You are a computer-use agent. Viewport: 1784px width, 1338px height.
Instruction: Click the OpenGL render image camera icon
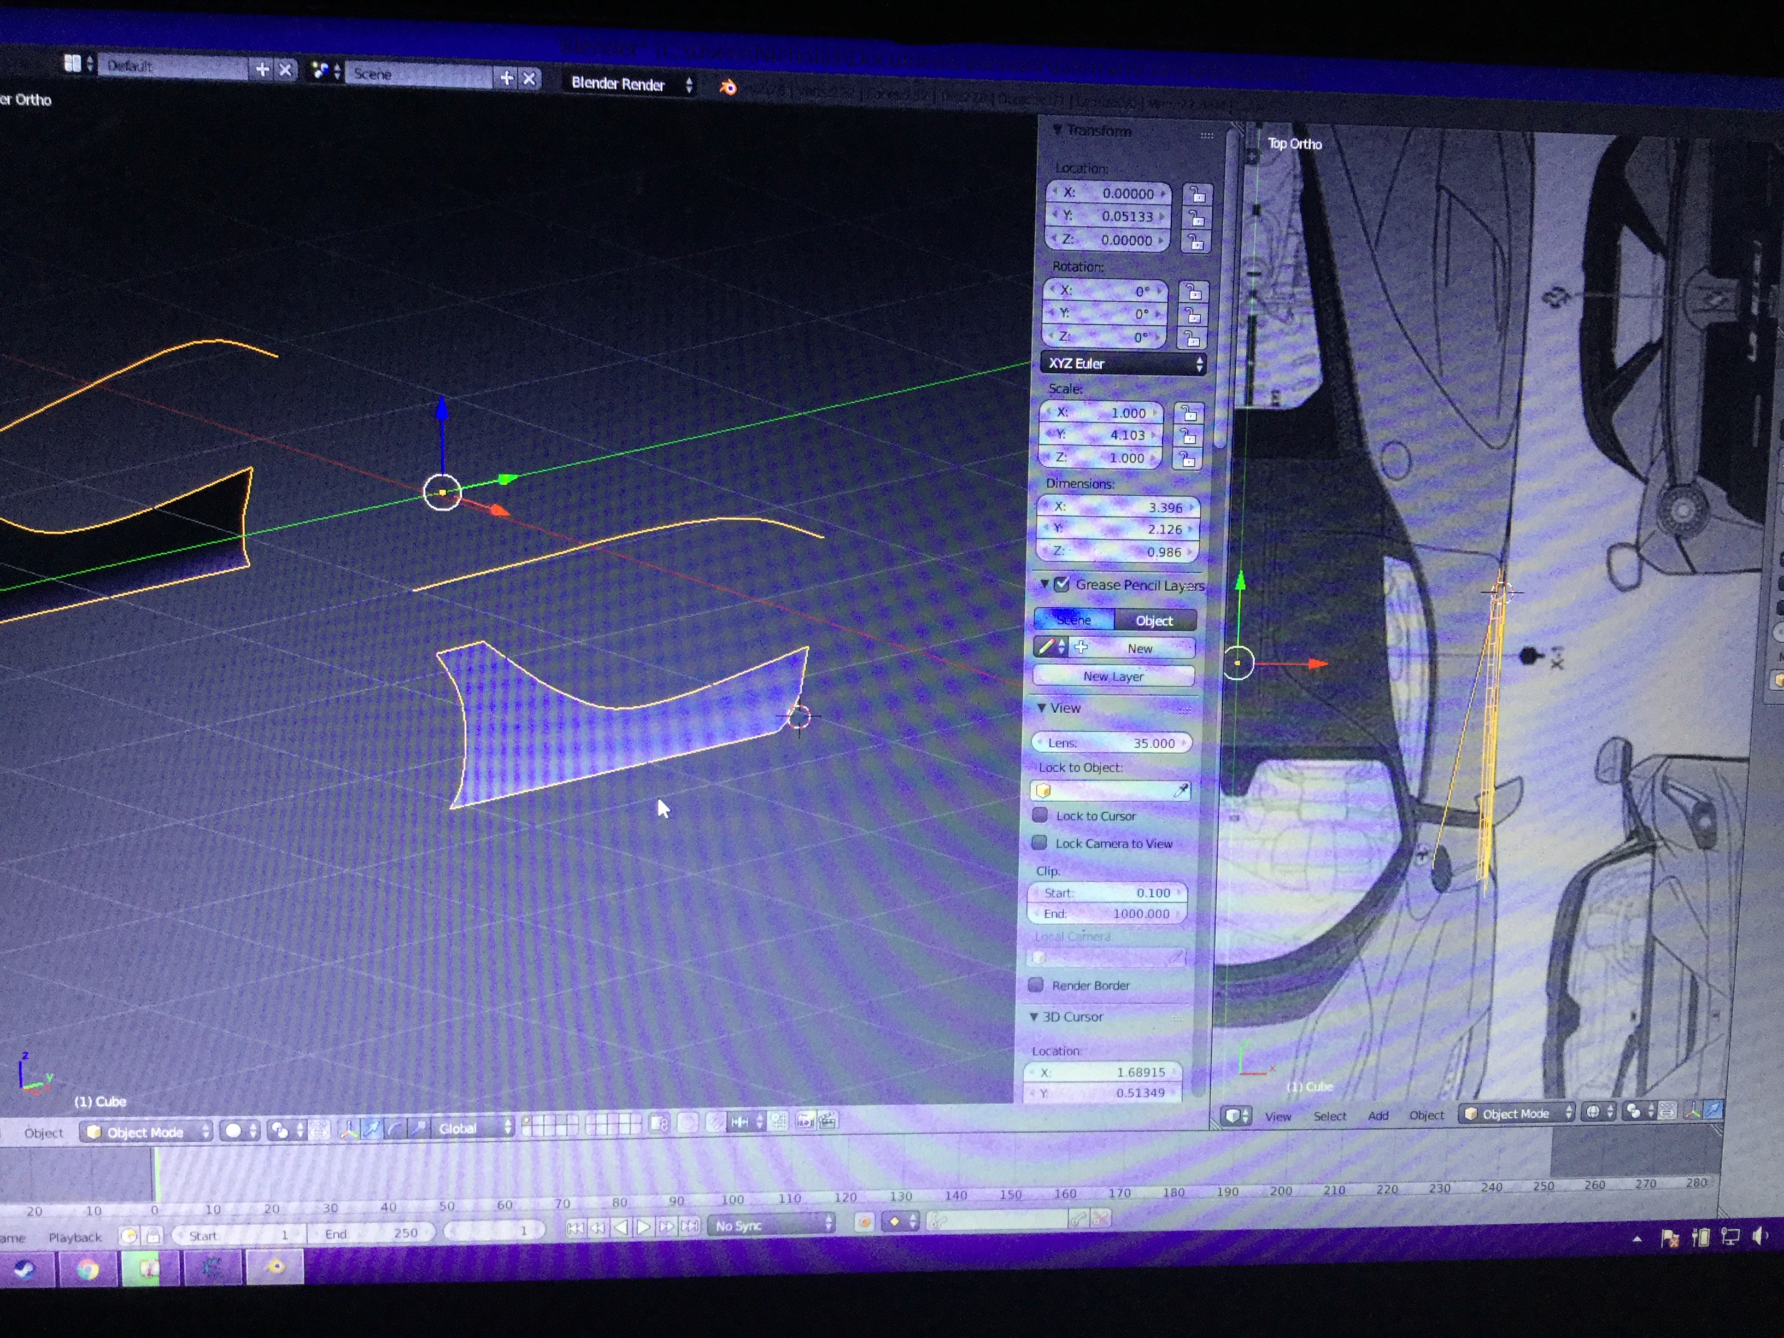pos(805,1120)
